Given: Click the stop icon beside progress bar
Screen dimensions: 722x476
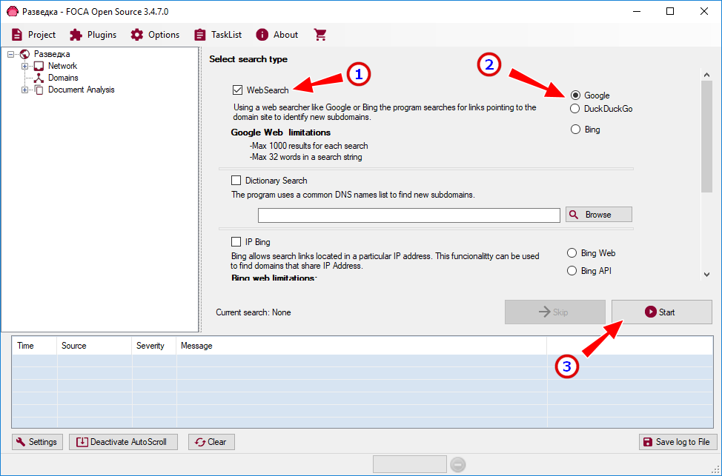Looking at the screenshot, I should click(x=457, y=465).
